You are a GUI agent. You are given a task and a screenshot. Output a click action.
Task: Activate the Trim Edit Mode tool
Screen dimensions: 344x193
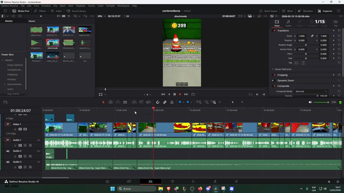[110, 102]
